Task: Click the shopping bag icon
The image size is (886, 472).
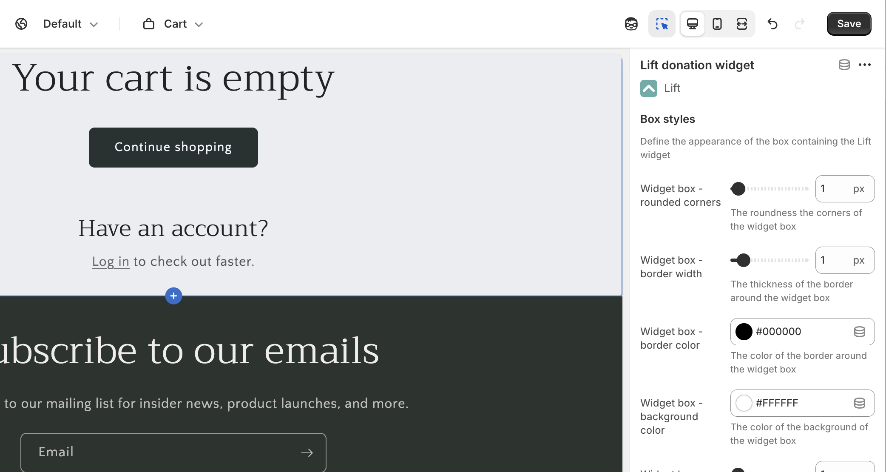Action: pos(149,24)
